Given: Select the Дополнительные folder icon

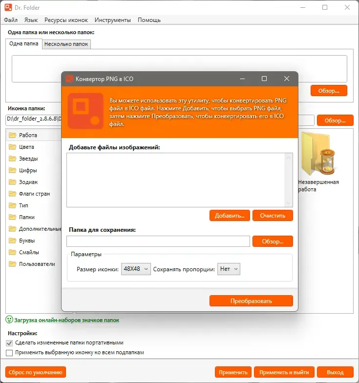Looking at the screenshot, I should click(12, 229).
